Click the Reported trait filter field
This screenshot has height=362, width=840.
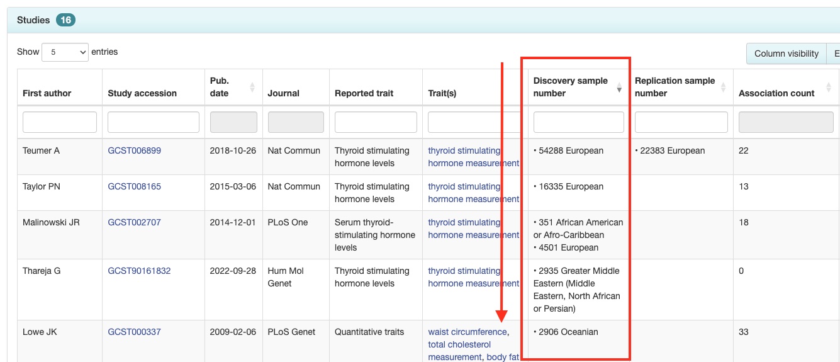376,122
